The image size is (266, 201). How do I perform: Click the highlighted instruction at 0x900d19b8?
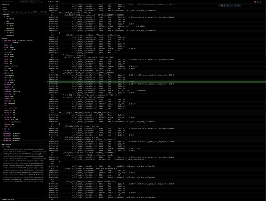tap(157, 82)
